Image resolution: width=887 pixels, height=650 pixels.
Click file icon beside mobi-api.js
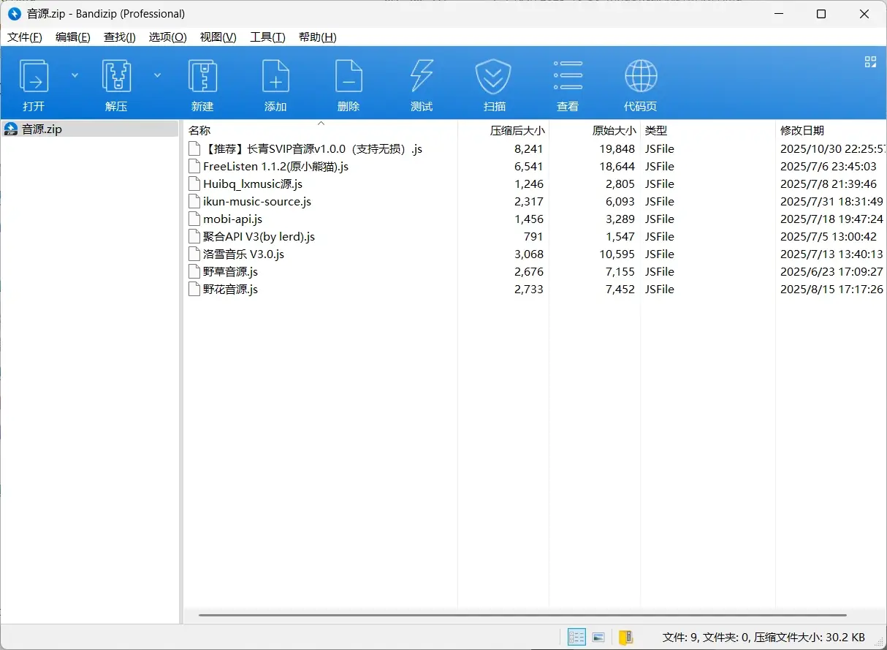pyautogui.click(x=194, y=219)
